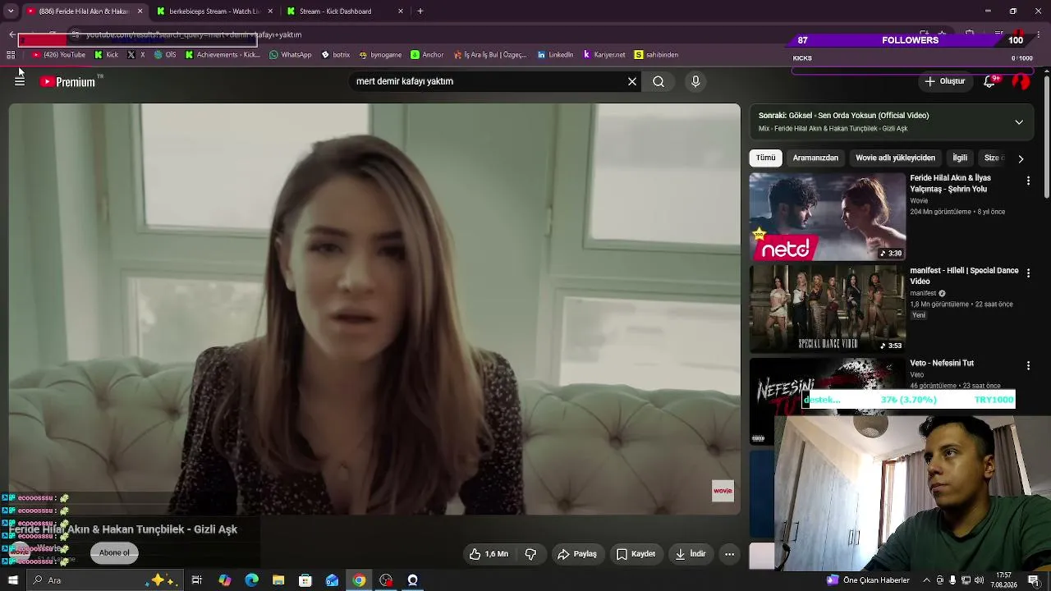This screenshot has width=1051, height=591.
Task: Open a new browser tab
Action: pos(420,11)
